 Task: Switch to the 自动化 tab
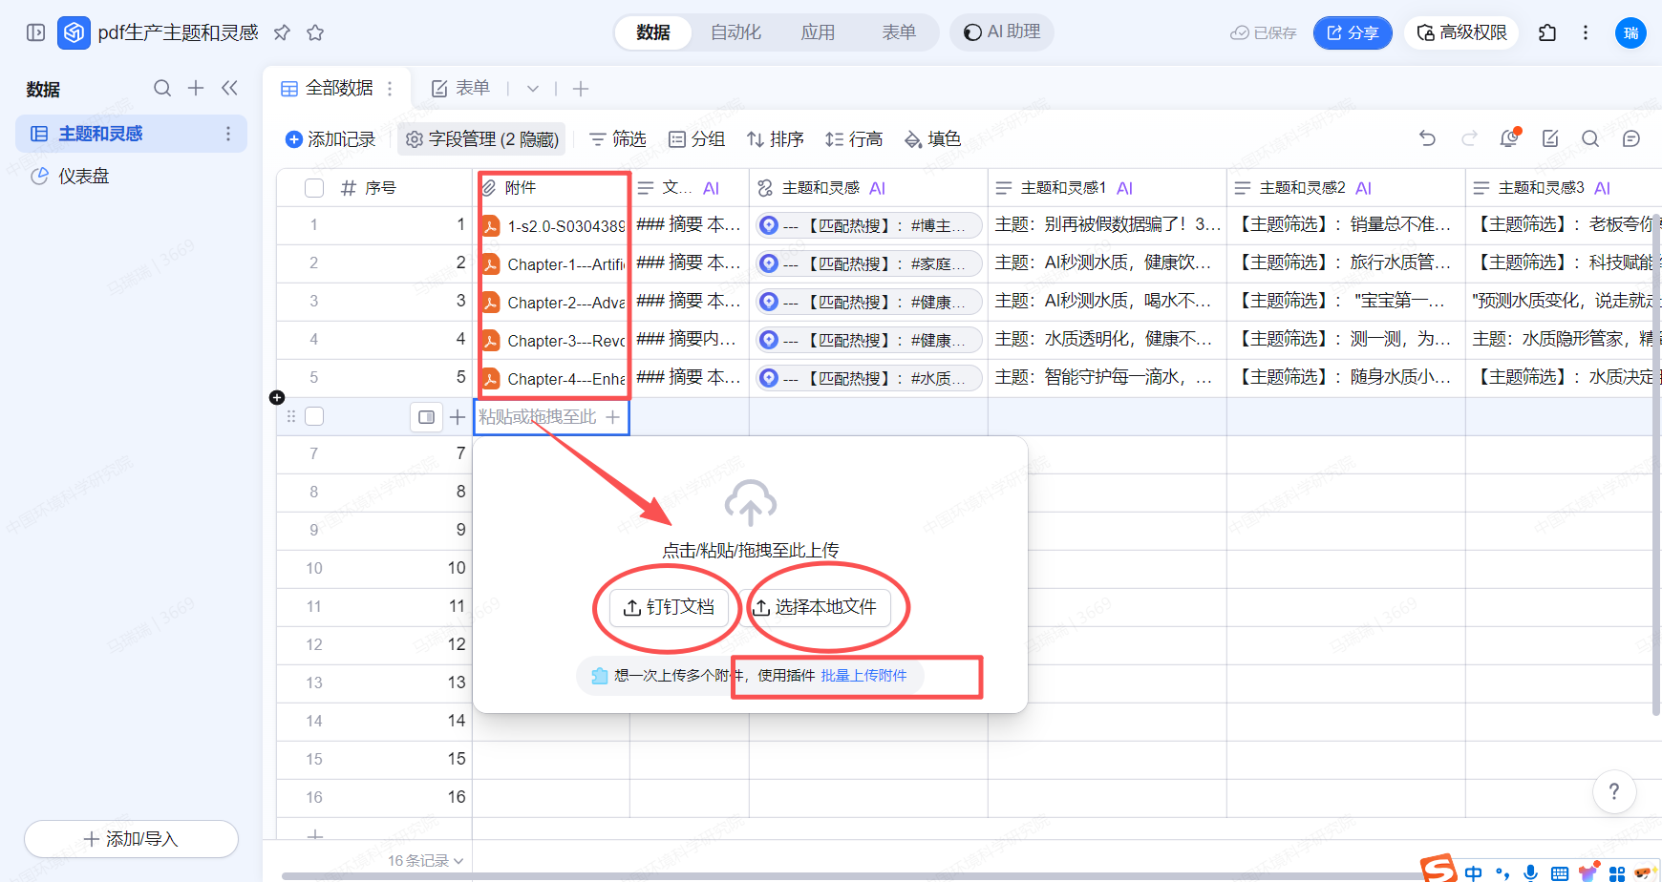(735, 32)
